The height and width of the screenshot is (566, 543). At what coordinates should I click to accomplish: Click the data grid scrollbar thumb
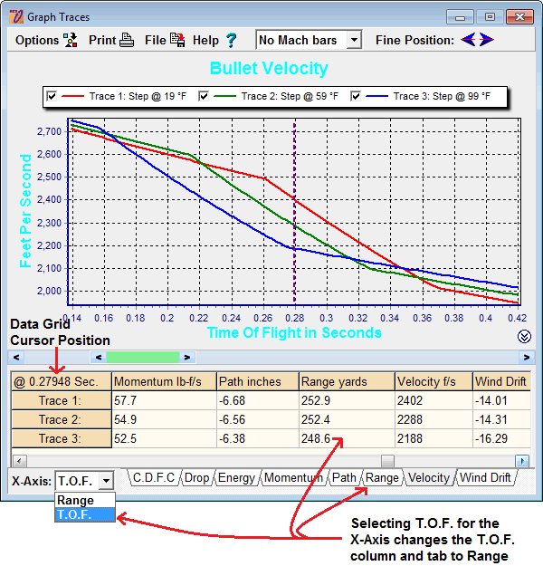point(387,461)
